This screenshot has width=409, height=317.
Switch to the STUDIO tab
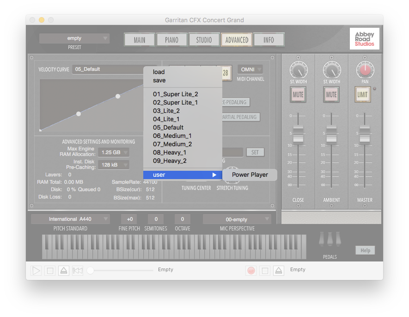204,40
